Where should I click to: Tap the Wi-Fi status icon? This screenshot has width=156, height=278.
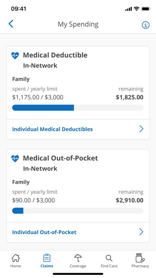(136, 9)
